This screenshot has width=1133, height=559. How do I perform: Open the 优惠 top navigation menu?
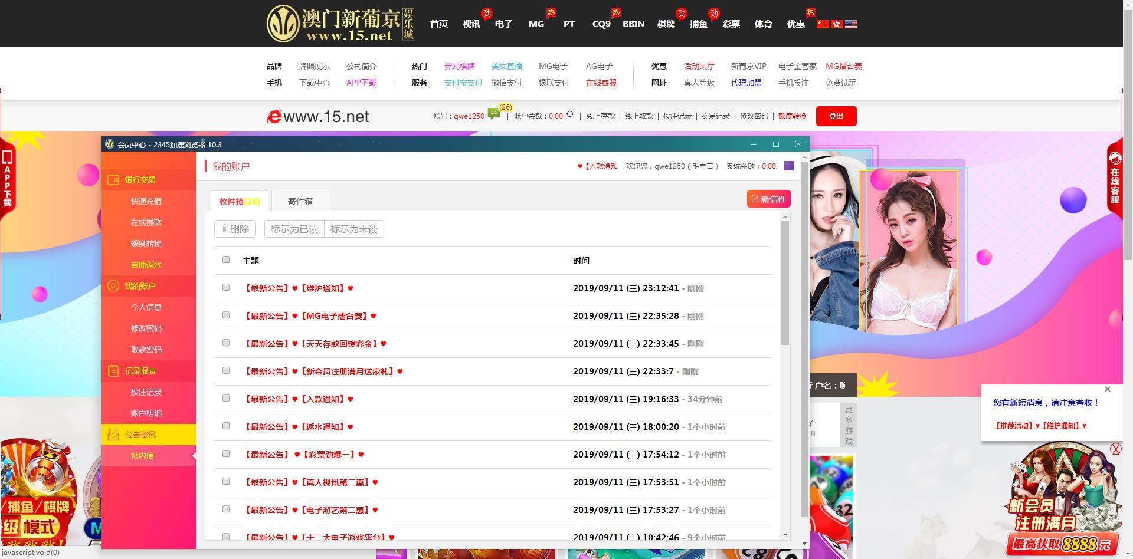tap(796, 24)
